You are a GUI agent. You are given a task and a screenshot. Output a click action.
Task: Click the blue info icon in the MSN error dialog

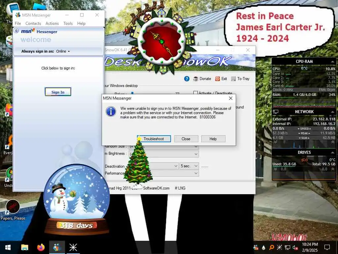pyautogui.click(x=111, y=112)
